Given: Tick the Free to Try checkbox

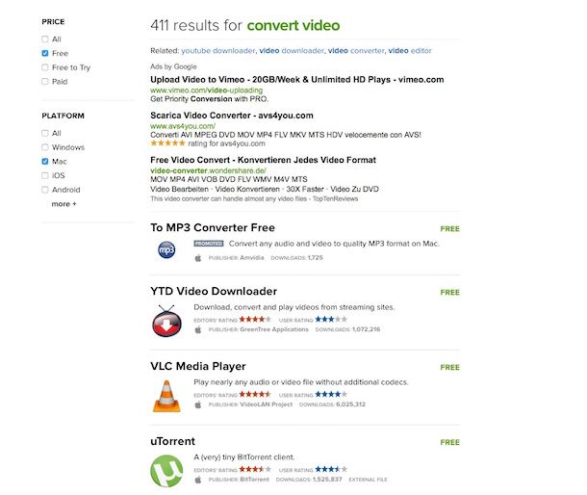Looking at the screenshot, I should (45, 67).
